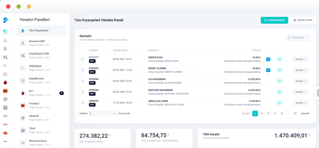
Task: Go to previous page with Önceki
Action: [246, 114]
